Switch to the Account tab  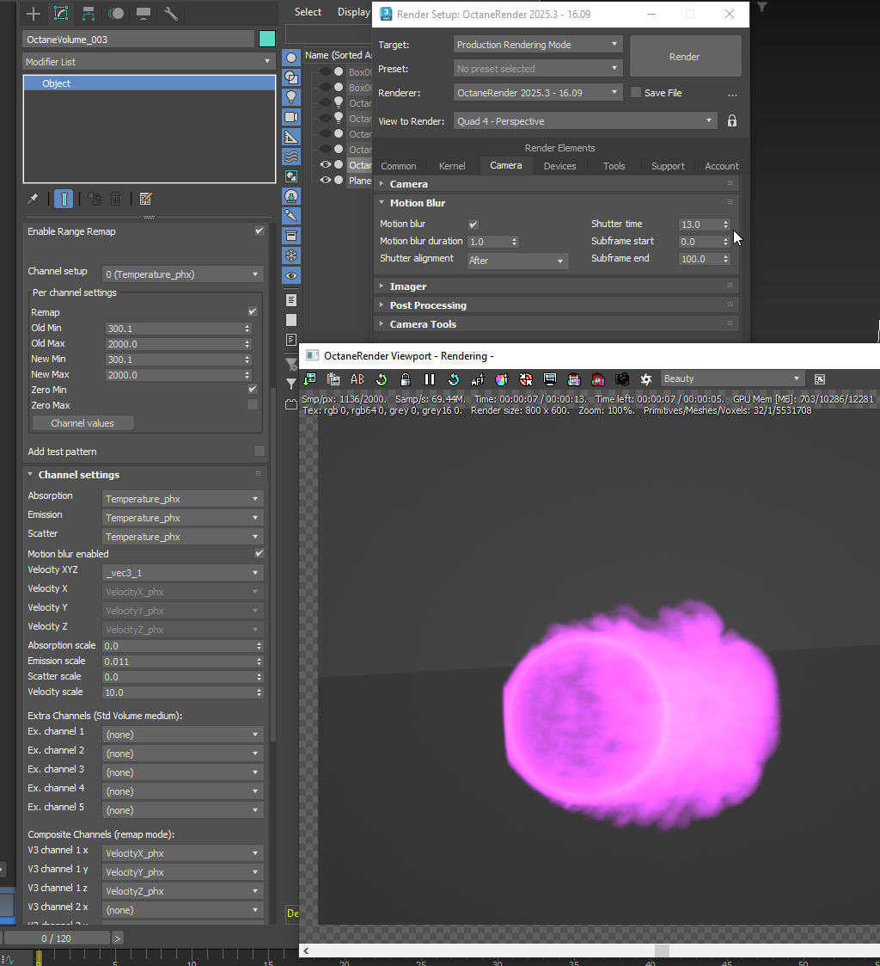pos(721,166)
